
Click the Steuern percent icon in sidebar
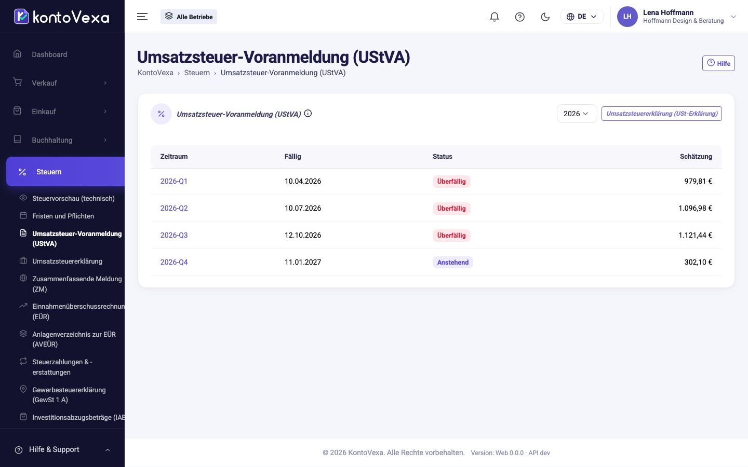click(22, 172)
